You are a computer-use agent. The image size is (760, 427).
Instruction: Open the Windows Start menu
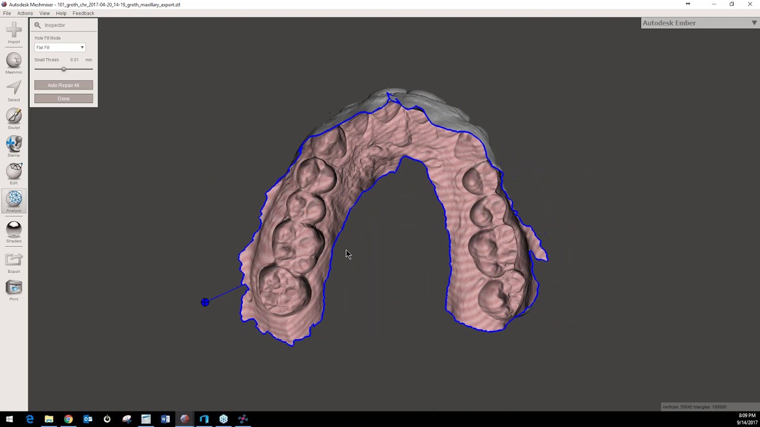[9, 419]
